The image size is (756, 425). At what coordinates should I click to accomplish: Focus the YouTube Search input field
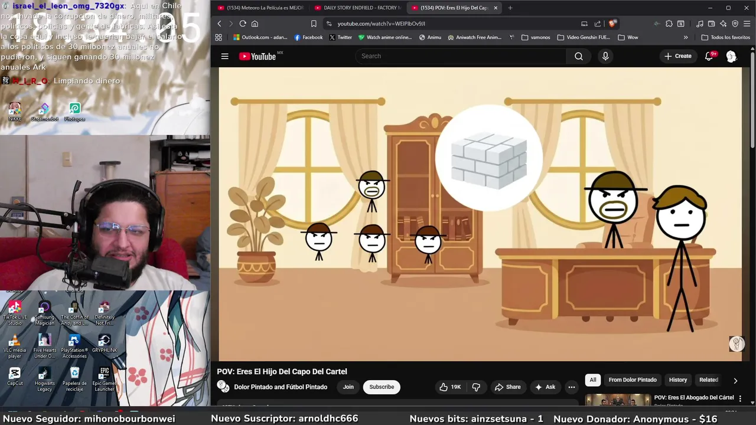click(x=461, y=56)
